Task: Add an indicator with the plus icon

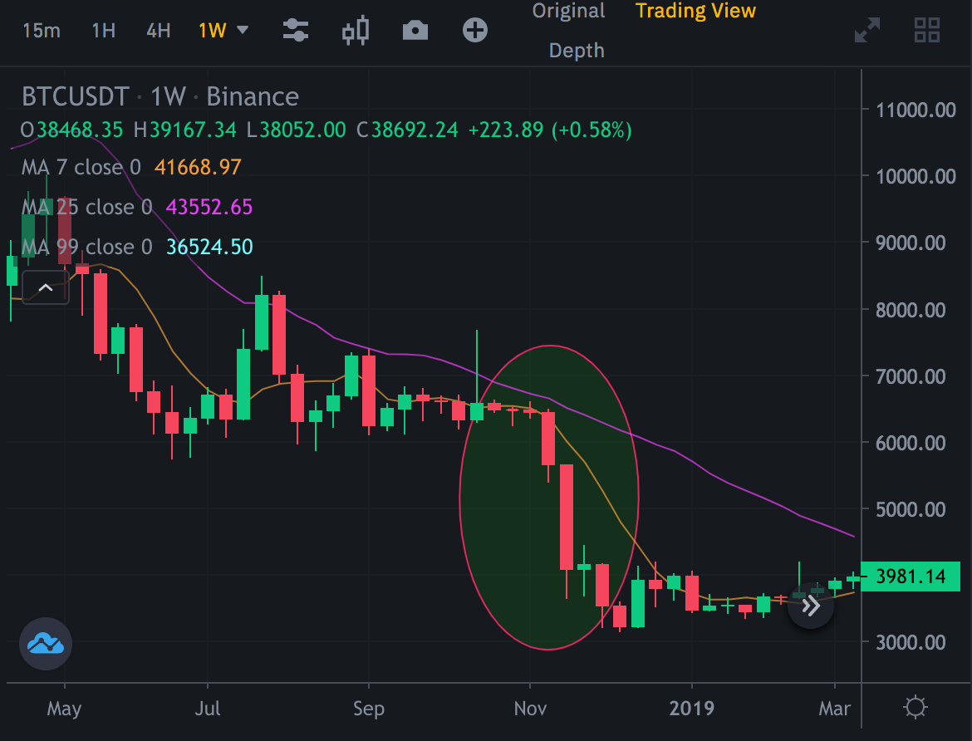Action: click(475, 31)
